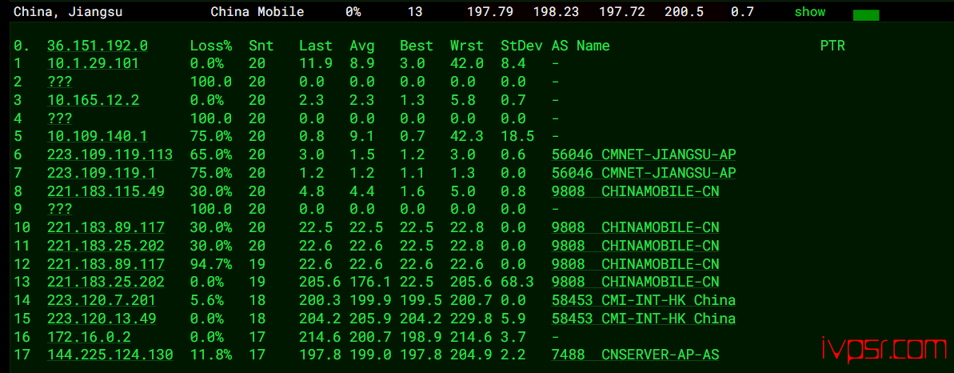Click the green bar next to show

point(866,15)
